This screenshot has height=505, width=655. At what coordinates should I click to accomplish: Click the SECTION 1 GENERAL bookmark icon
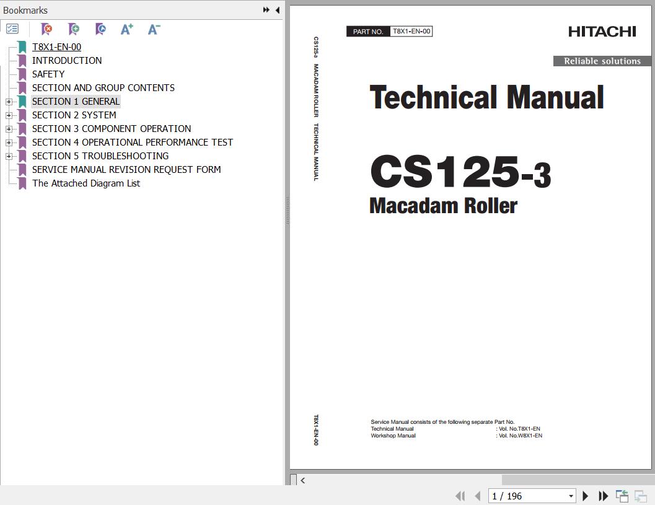coord(22,102)
